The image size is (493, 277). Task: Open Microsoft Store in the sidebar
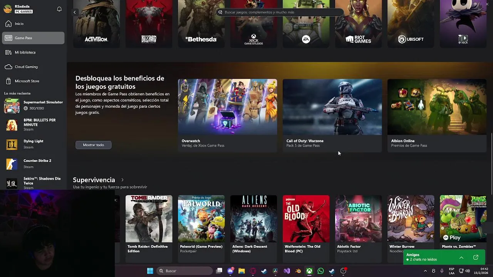(x=33, y=81)
